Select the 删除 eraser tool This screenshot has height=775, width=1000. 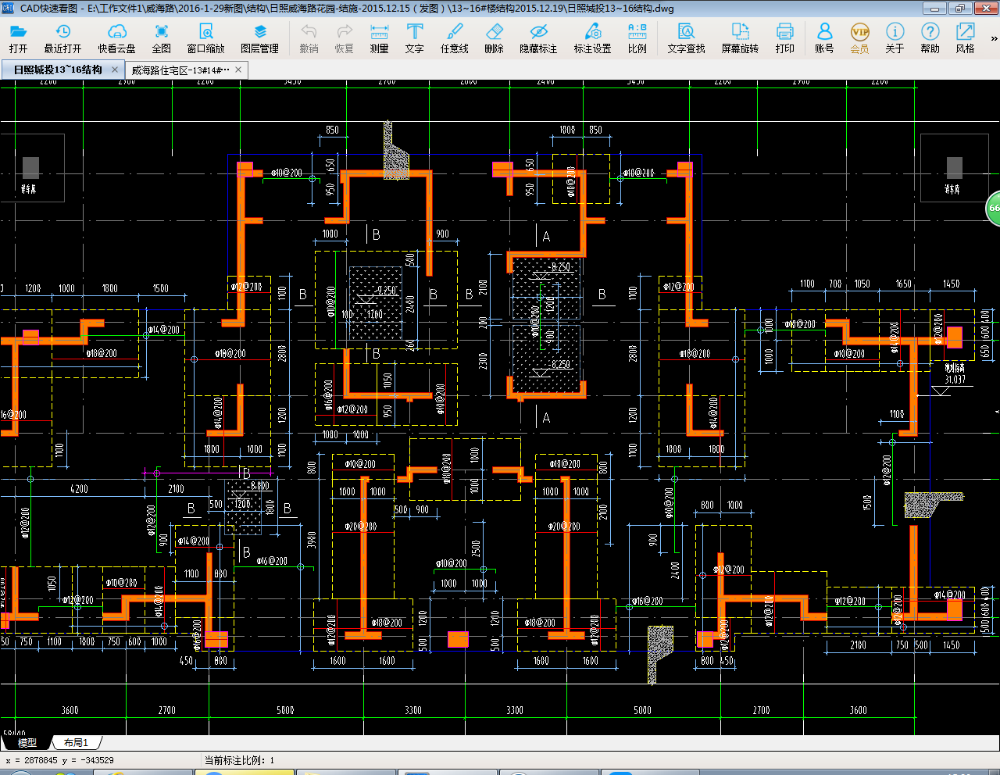(494, 38)
